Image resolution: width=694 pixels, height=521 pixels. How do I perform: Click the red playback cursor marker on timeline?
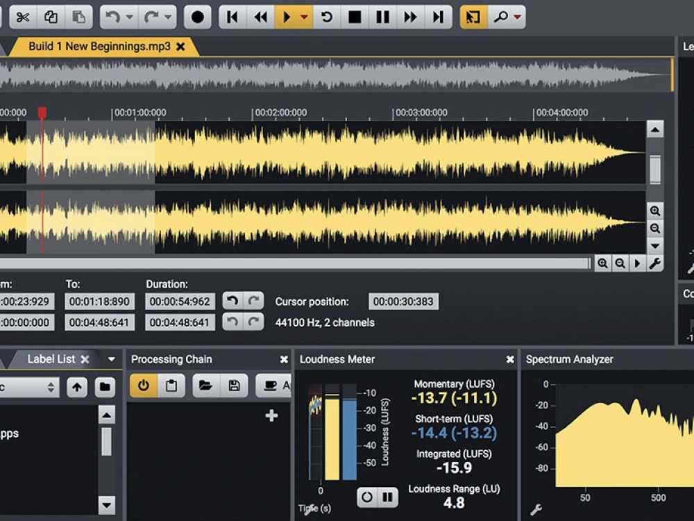(x=42, y=113)
